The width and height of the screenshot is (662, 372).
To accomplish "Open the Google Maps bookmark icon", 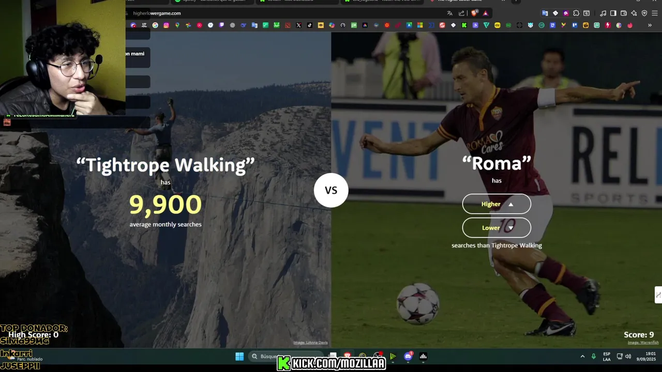I will pos(177,25).
